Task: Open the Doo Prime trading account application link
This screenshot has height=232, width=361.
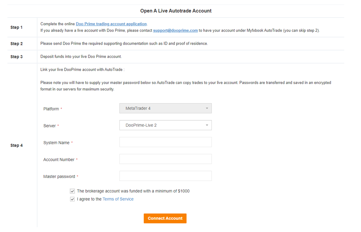Action: pyautogui.click(x=111, y=24)
